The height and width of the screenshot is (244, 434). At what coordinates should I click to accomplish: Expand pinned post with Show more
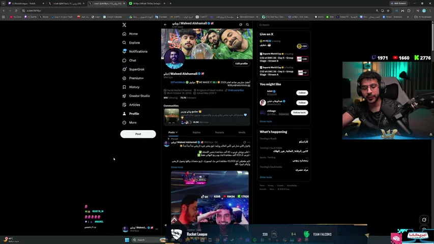pyautogui.click(x=177, y=167)
